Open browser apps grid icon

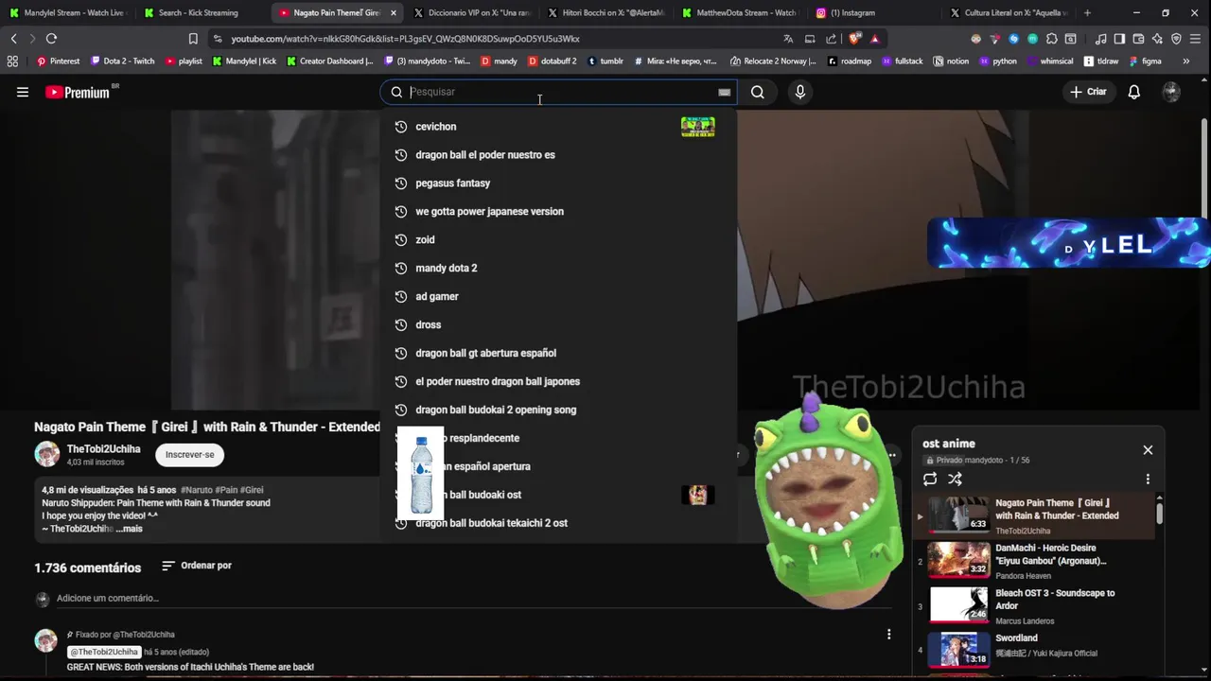click(x=12, y=61)
